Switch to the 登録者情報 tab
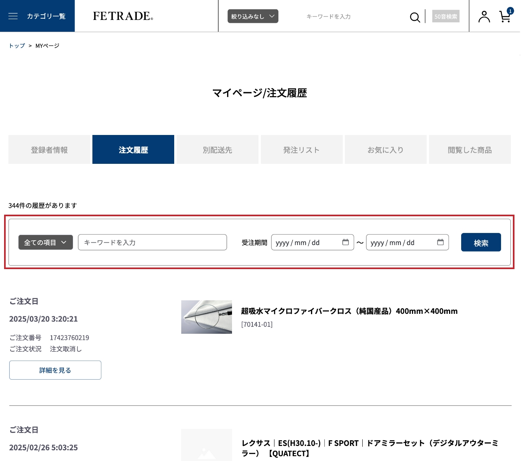The height and width of the screenshot is (461, 521). [x=49, y=149]
